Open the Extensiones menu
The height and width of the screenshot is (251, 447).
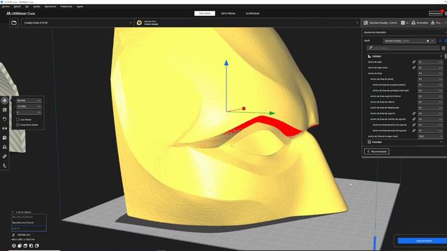(x=50, y=6)
